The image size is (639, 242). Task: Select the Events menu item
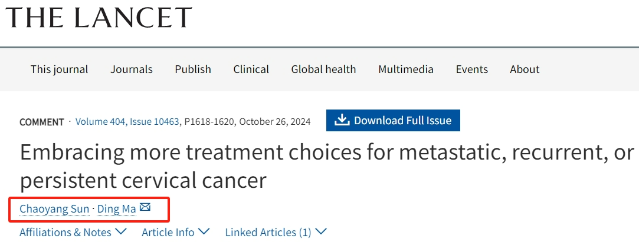point(471,69)
